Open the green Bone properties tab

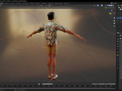pyautogui.click(x=118, y=65)
